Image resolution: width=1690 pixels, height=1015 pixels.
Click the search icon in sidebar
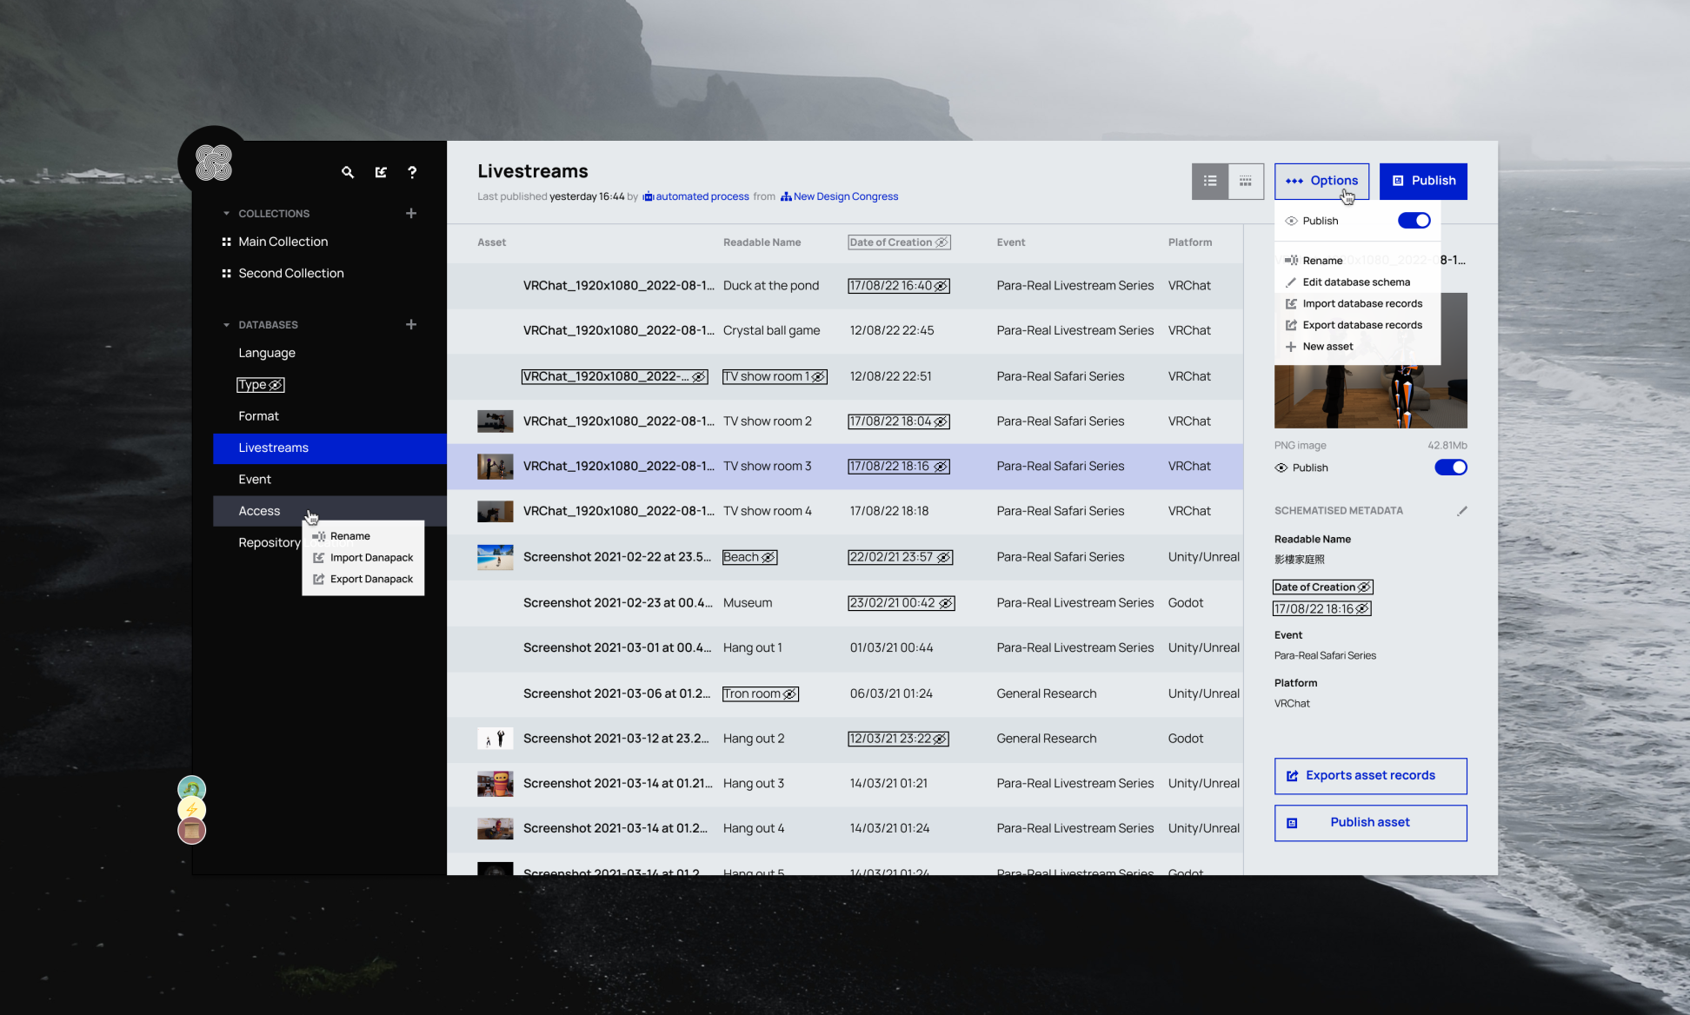(x=348, y=170)
